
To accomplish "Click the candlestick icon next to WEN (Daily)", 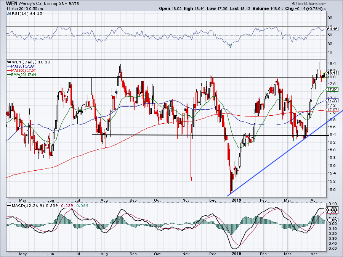I will pos(9,62).
